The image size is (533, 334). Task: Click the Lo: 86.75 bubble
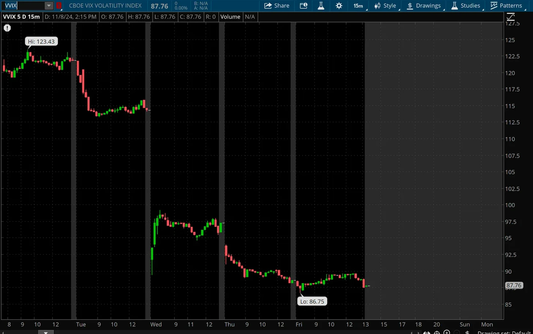312,302
